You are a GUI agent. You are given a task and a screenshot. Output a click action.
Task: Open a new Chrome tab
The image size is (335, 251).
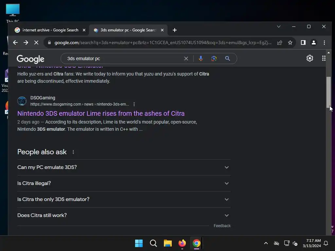pos(175,30)
